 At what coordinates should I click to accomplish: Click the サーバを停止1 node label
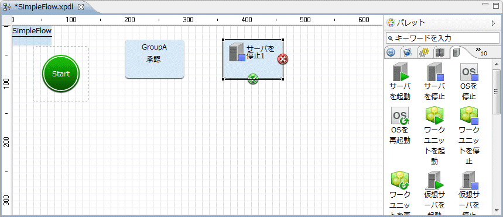(261, 52)
